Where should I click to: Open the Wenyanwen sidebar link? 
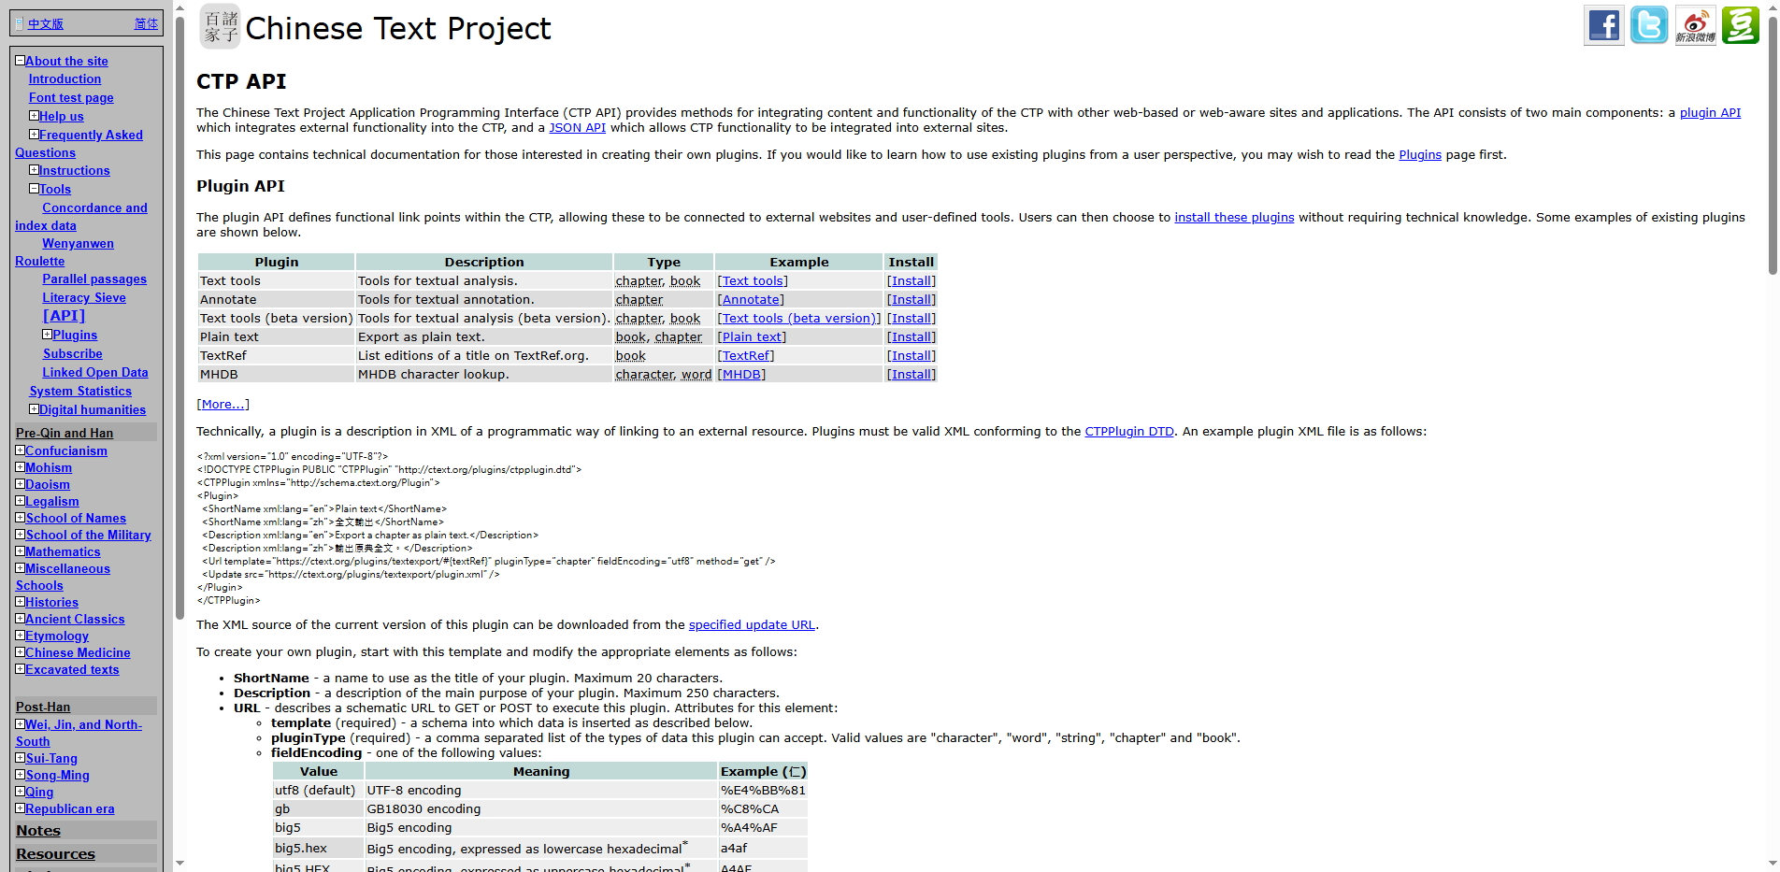coord(78,243)
